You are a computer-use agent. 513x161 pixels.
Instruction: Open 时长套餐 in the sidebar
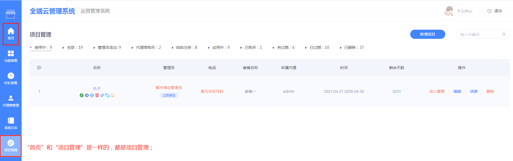click(x=11, y=79)
